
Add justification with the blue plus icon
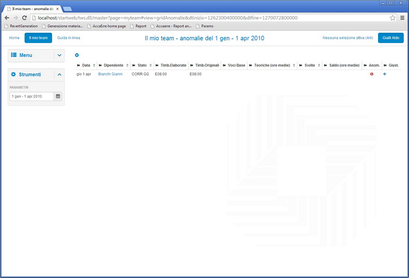[x=384, y=74]
